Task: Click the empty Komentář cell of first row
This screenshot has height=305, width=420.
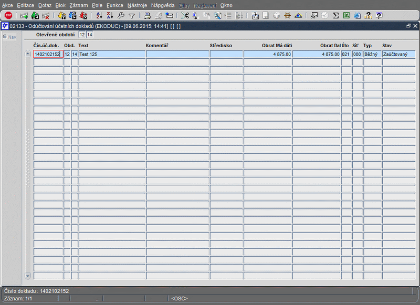Action: [x=177, y=54]
